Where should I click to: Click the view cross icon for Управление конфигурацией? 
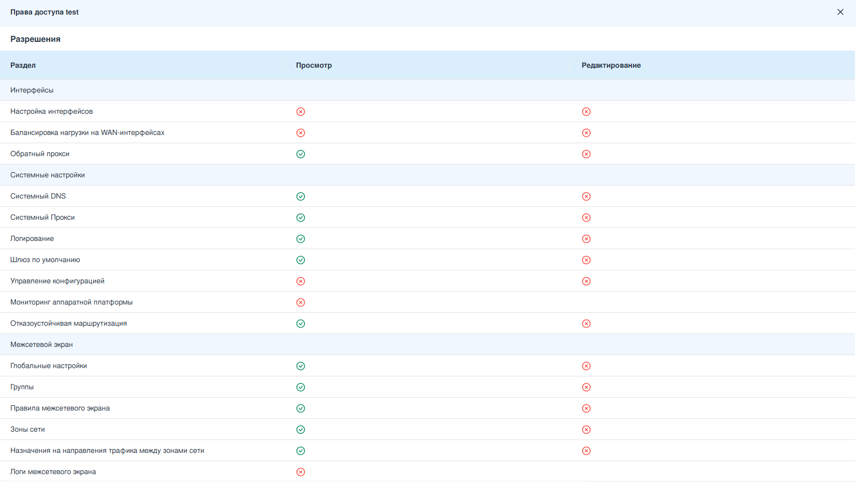[301, 281]
